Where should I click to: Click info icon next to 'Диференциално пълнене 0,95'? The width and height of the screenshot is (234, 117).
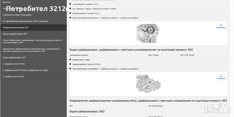click(x=70, y=64)
